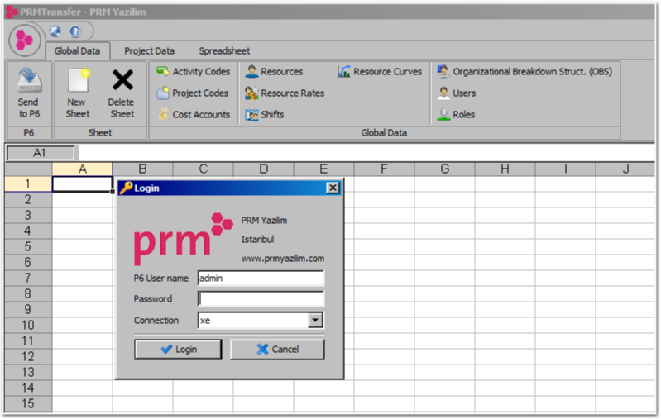Image resolution: width=661 pixels, height=419 pixels.
Task: Close the Login dialog with X
Action: [333, 188]
